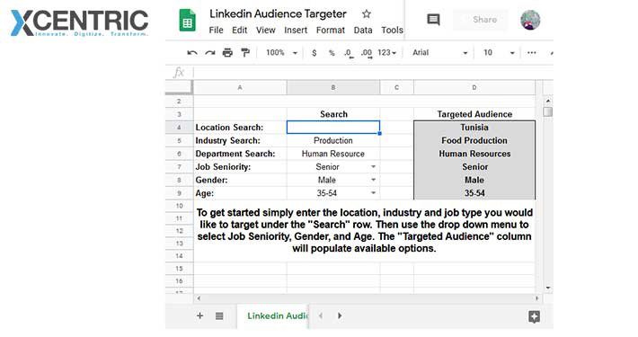Open the Gender dropdown arrow
Image resolution: width=638 pixels, height=337 pixels.
tap(373, 180)
